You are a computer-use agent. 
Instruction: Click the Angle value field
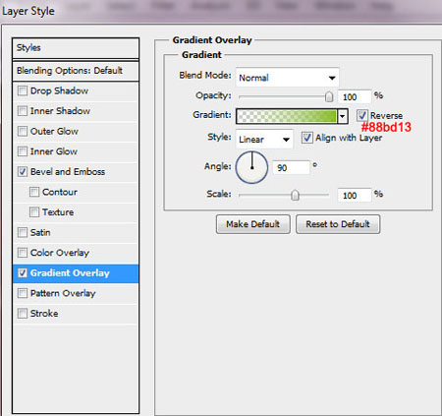point(291,167)
